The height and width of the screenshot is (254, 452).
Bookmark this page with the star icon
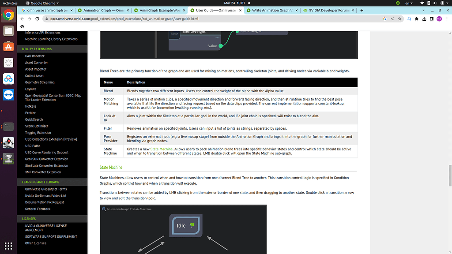point(399,19)
